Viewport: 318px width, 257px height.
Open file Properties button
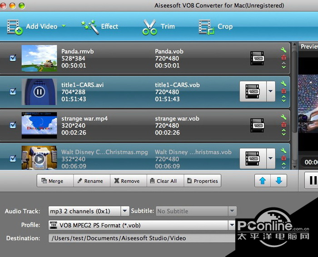coord(203,181)
